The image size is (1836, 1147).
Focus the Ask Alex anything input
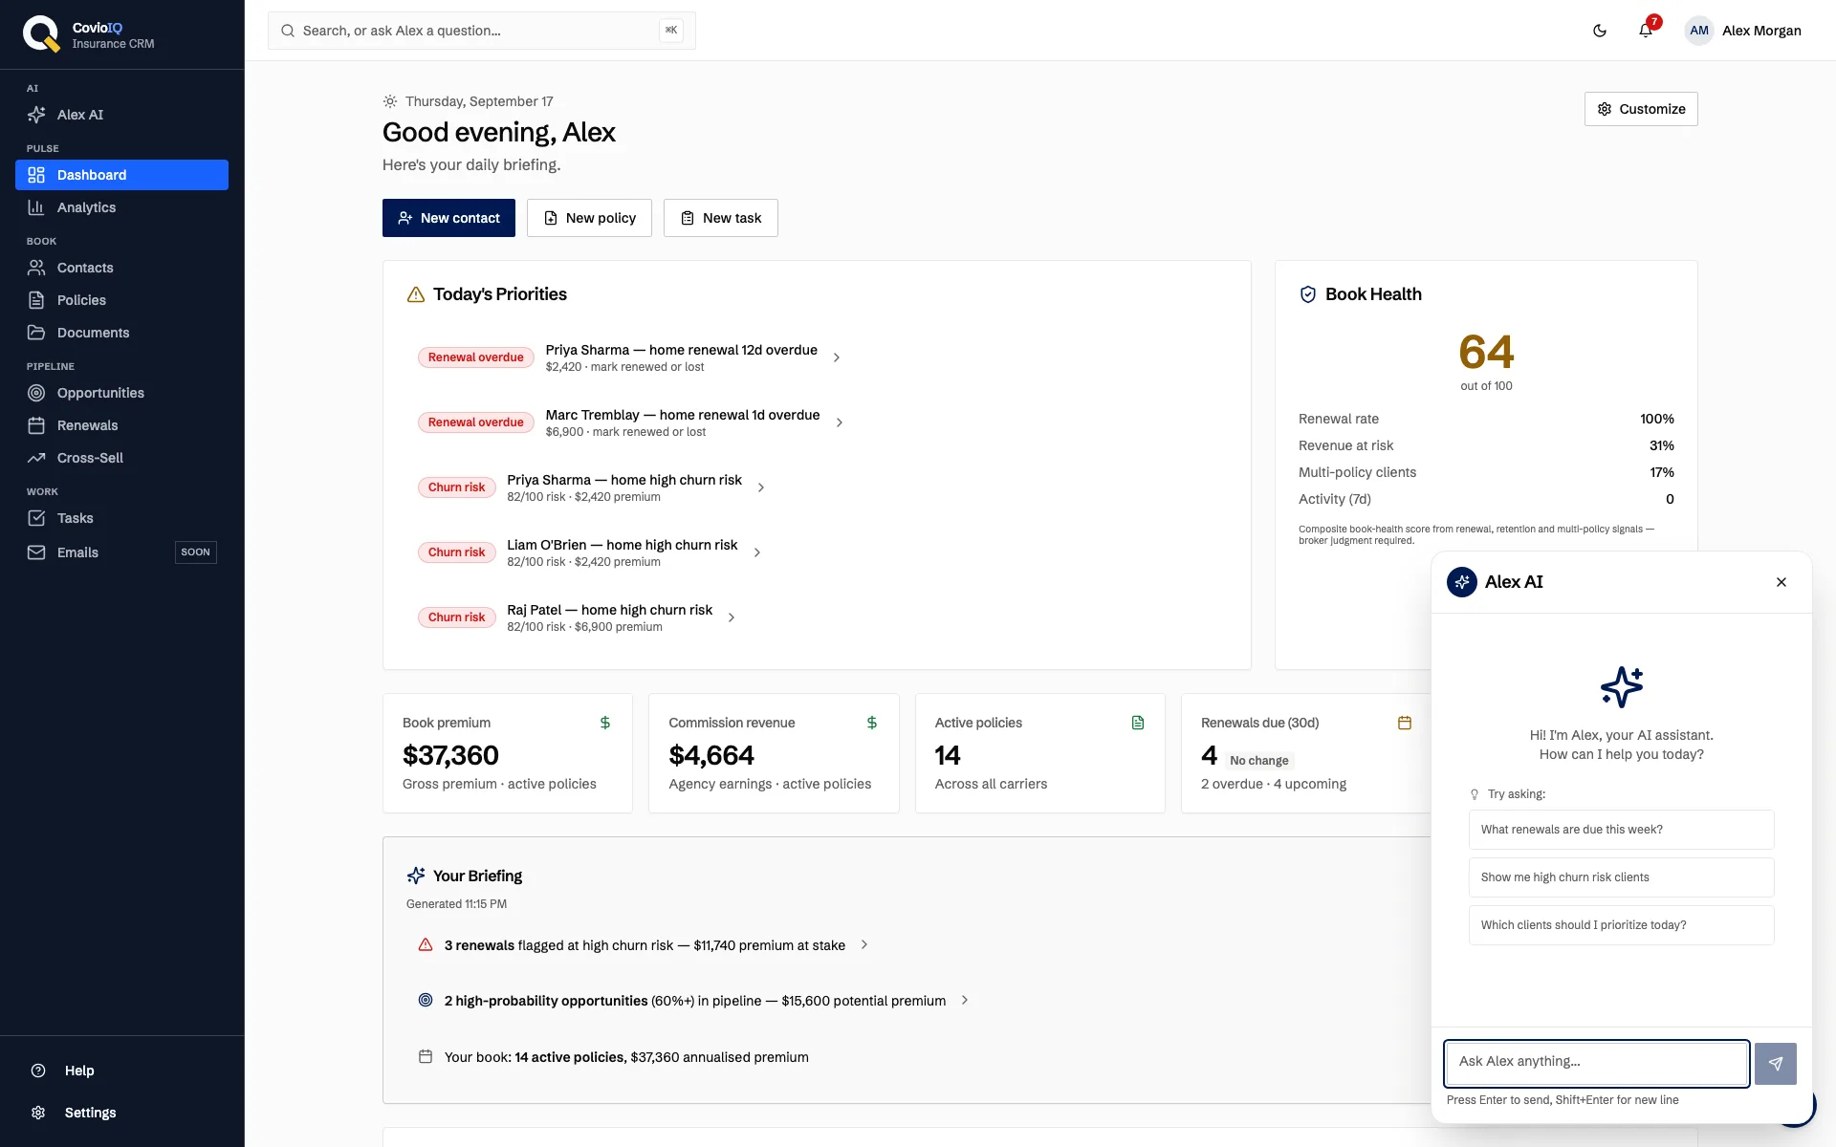tap(1597, 1063)
